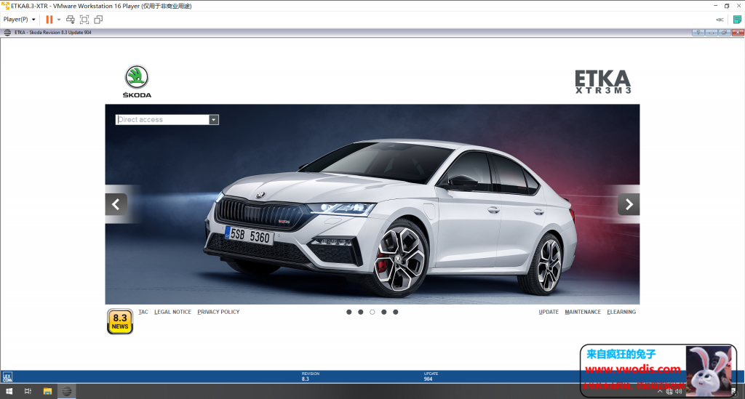
Task: Select the second slide indicator dot
Action: coord(361,313)
